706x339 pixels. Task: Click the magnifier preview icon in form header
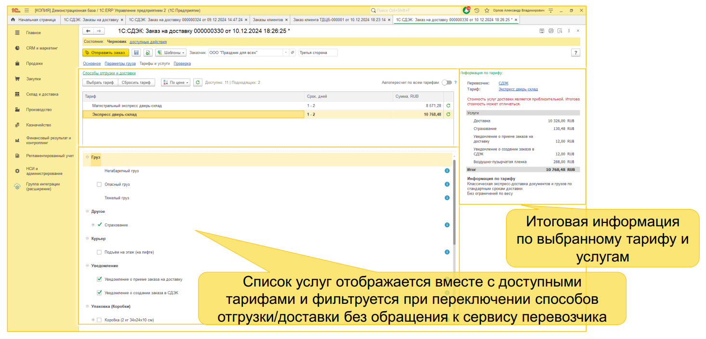[x=560, y=30]
